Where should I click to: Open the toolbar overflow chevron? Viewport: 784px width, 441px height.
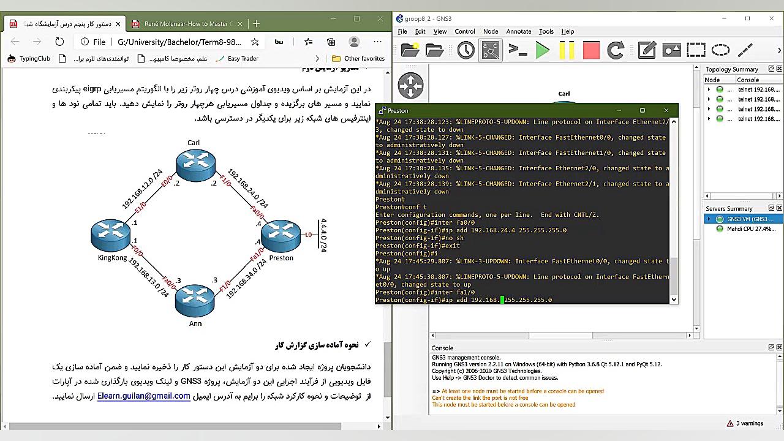780,50
